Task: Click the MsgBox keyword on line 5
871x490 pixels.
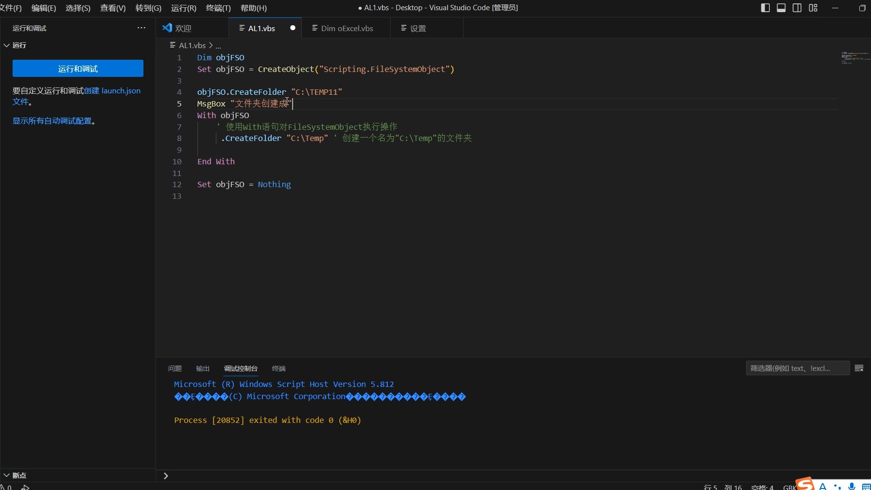Action: click(x=211, y=104)
